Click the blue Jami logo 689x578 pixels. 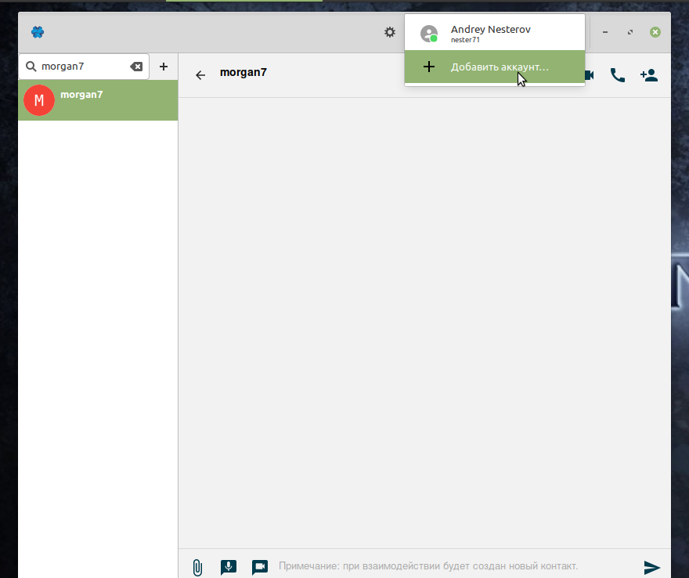tap(38, 32)
